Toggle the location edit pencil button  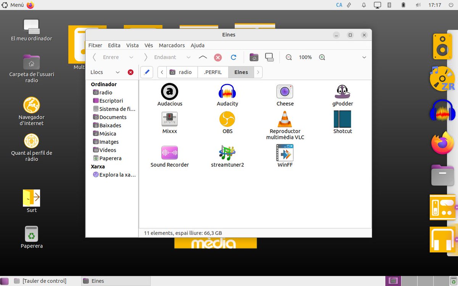[147, 72]
